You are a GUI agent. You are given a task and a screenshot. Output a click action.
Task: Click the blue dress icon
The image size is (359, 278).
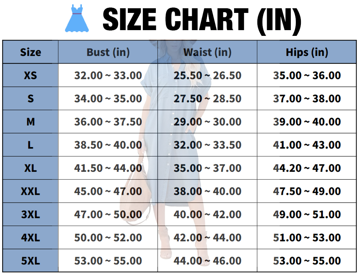[x=77, y=18]
